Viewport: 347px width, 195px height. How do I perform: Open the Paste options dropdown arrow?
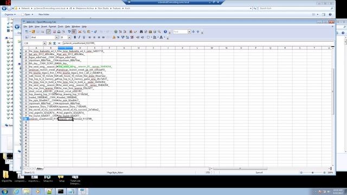92,32
